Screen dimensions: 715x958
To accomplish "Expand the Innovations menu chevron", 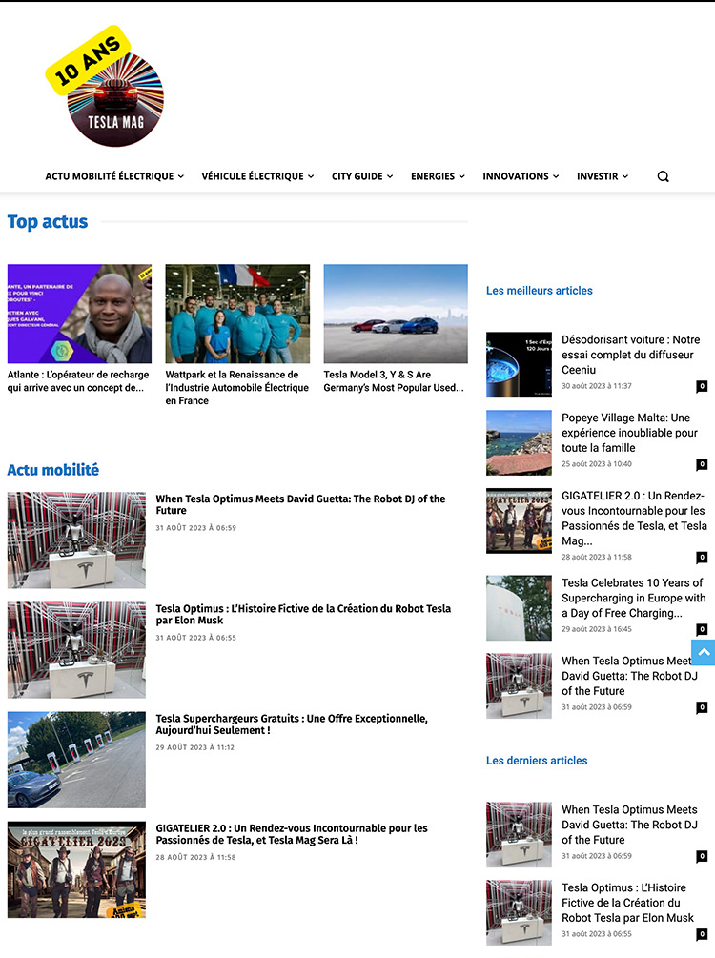I will (x=556, y=176).
